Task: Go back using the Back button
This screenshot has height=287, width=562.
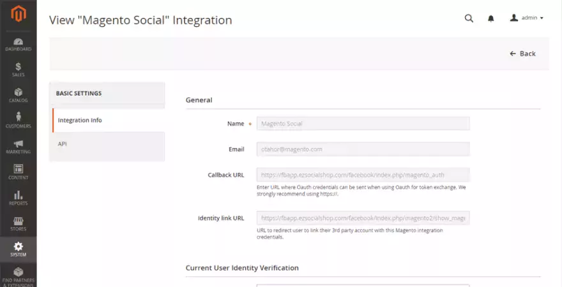Action: coord(522,54)
